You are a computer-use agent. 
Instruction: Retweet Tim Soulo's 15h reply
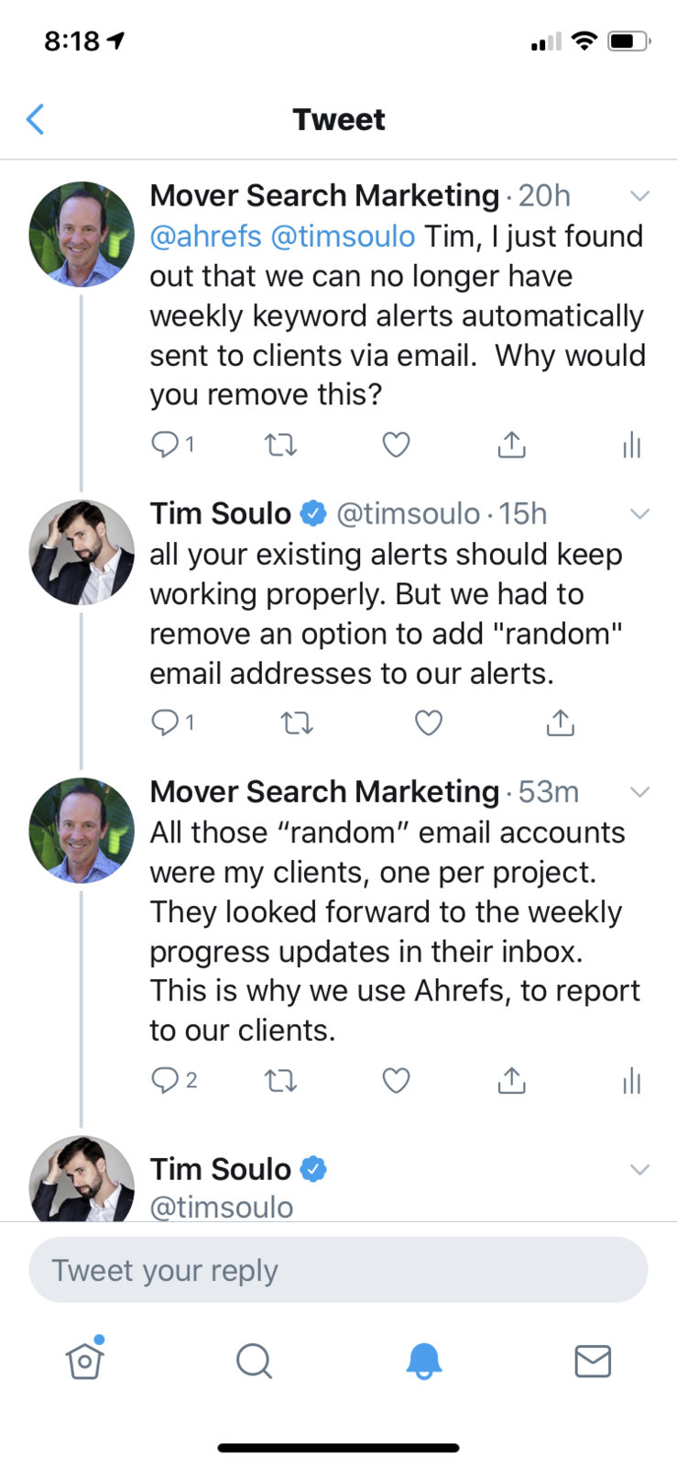point(297,723)
